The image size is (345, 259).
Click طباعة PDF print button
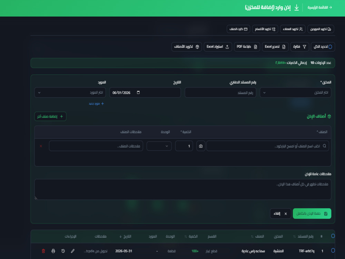point(247,47)
